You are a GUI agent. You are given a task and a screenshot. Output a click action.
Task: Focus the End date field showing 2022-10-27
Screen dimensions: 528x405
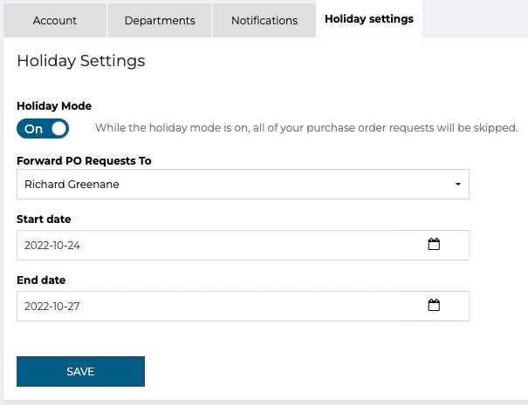243,306
